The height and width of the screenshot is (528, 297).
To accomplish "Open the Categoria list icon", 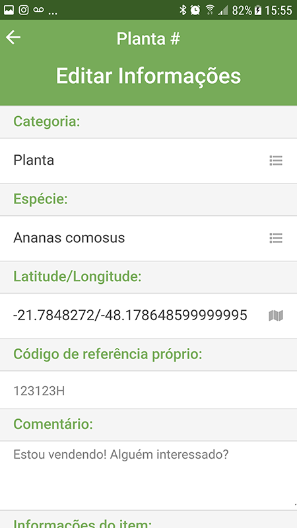I will [276, 160].
